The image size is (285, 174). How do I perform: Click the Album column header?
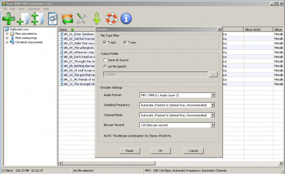coord(278,29)
